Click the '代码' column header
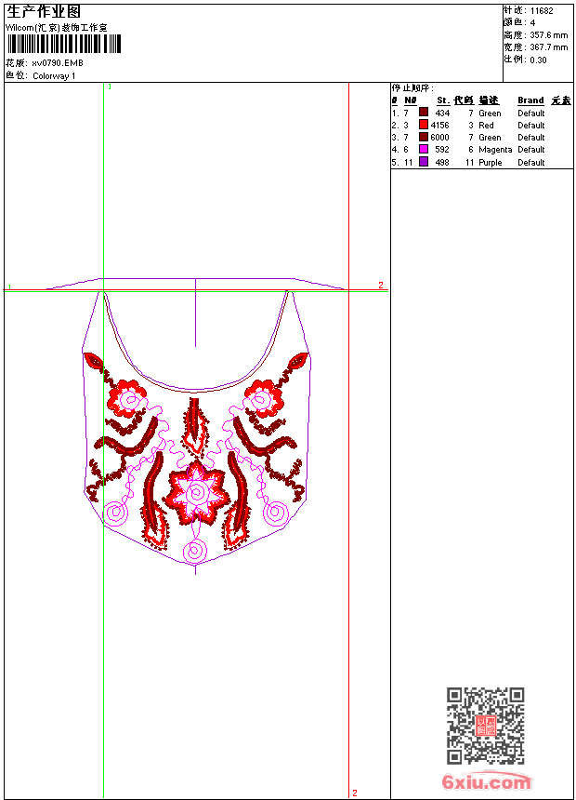This screenshot has width=576, height=800. (464, 100)
